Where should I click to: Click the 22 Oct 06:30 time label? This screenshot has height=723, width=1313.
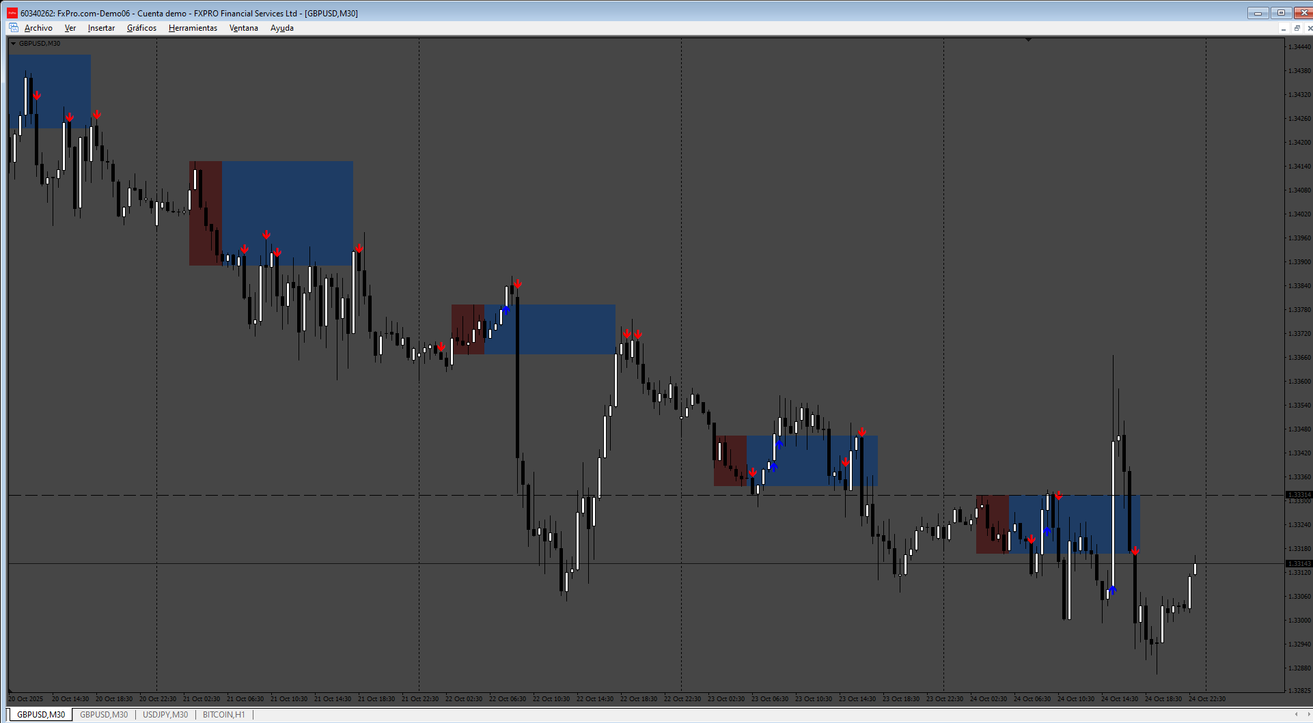click(508, 698)
